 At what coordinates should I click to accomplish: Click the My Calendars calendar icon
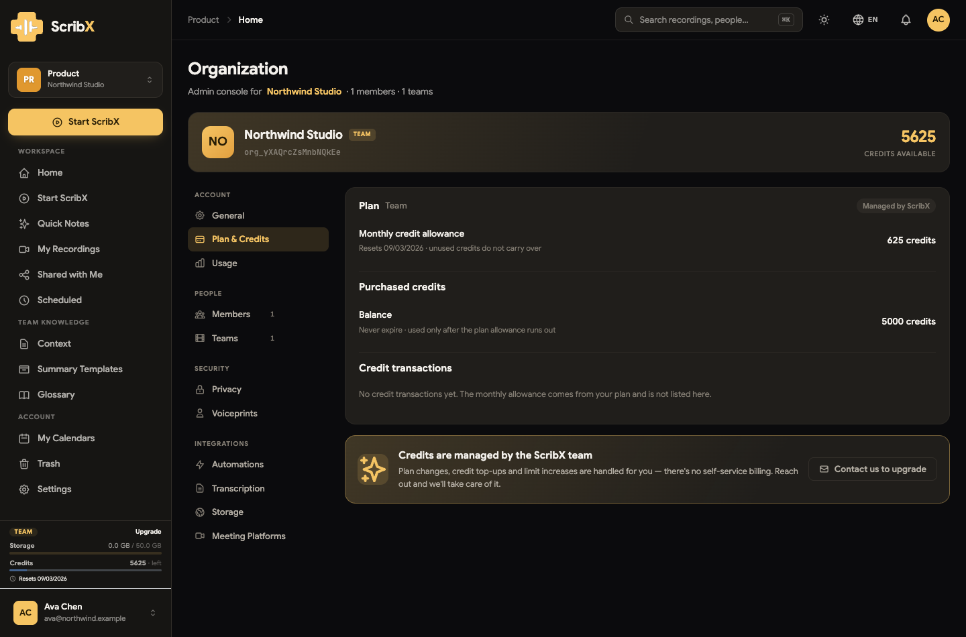click(x=24, y=439)
